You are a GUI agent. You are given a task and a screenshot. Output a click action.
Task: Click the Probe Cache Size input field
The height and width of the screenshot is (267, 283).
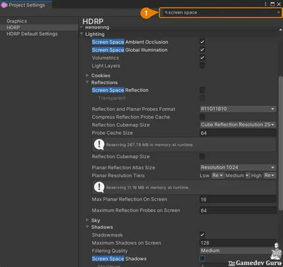coord(238,133)
